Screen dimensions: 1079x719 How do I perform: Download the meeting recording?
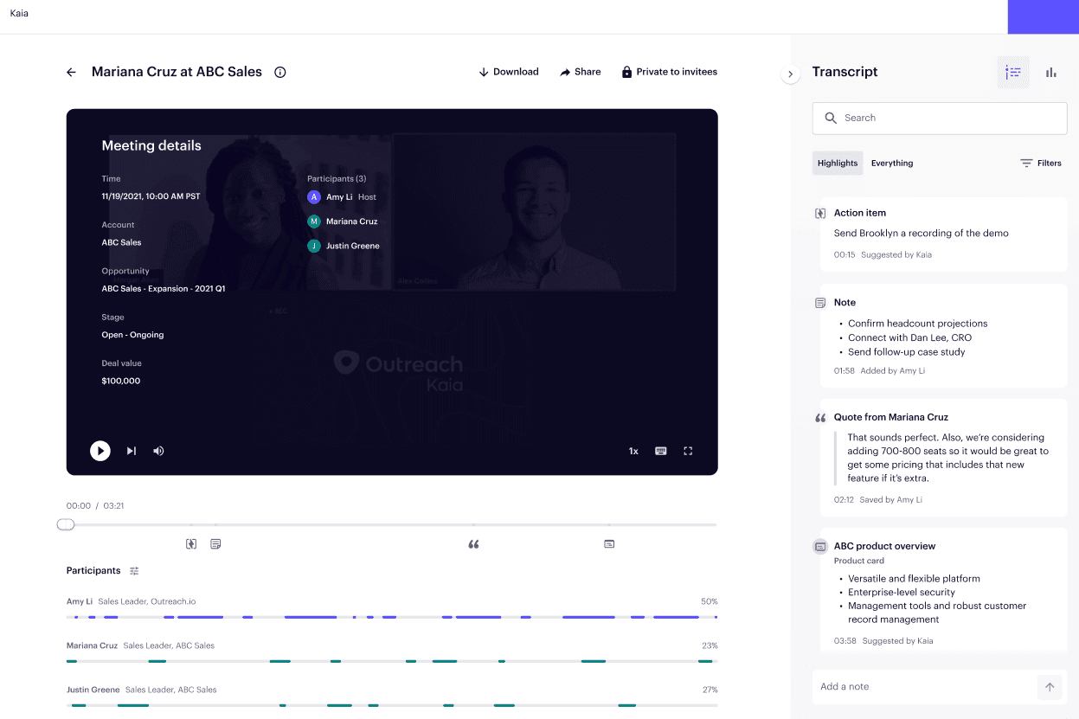[x=509, y=72]
